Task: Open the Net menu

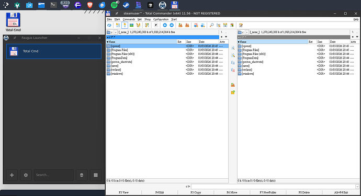Action: [x=140, y=19]
